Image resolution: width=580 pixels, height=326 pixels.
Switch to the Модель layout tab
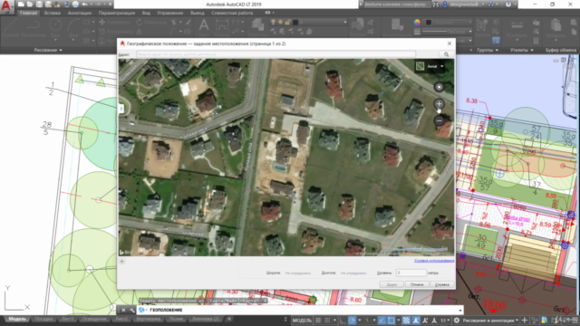[x=17, y=319]
